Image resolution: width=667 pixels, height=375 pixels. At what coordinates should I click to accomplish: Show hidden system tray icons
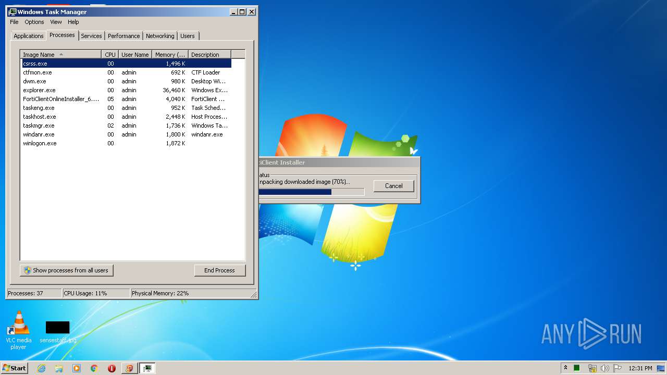[x=565, y=368]
